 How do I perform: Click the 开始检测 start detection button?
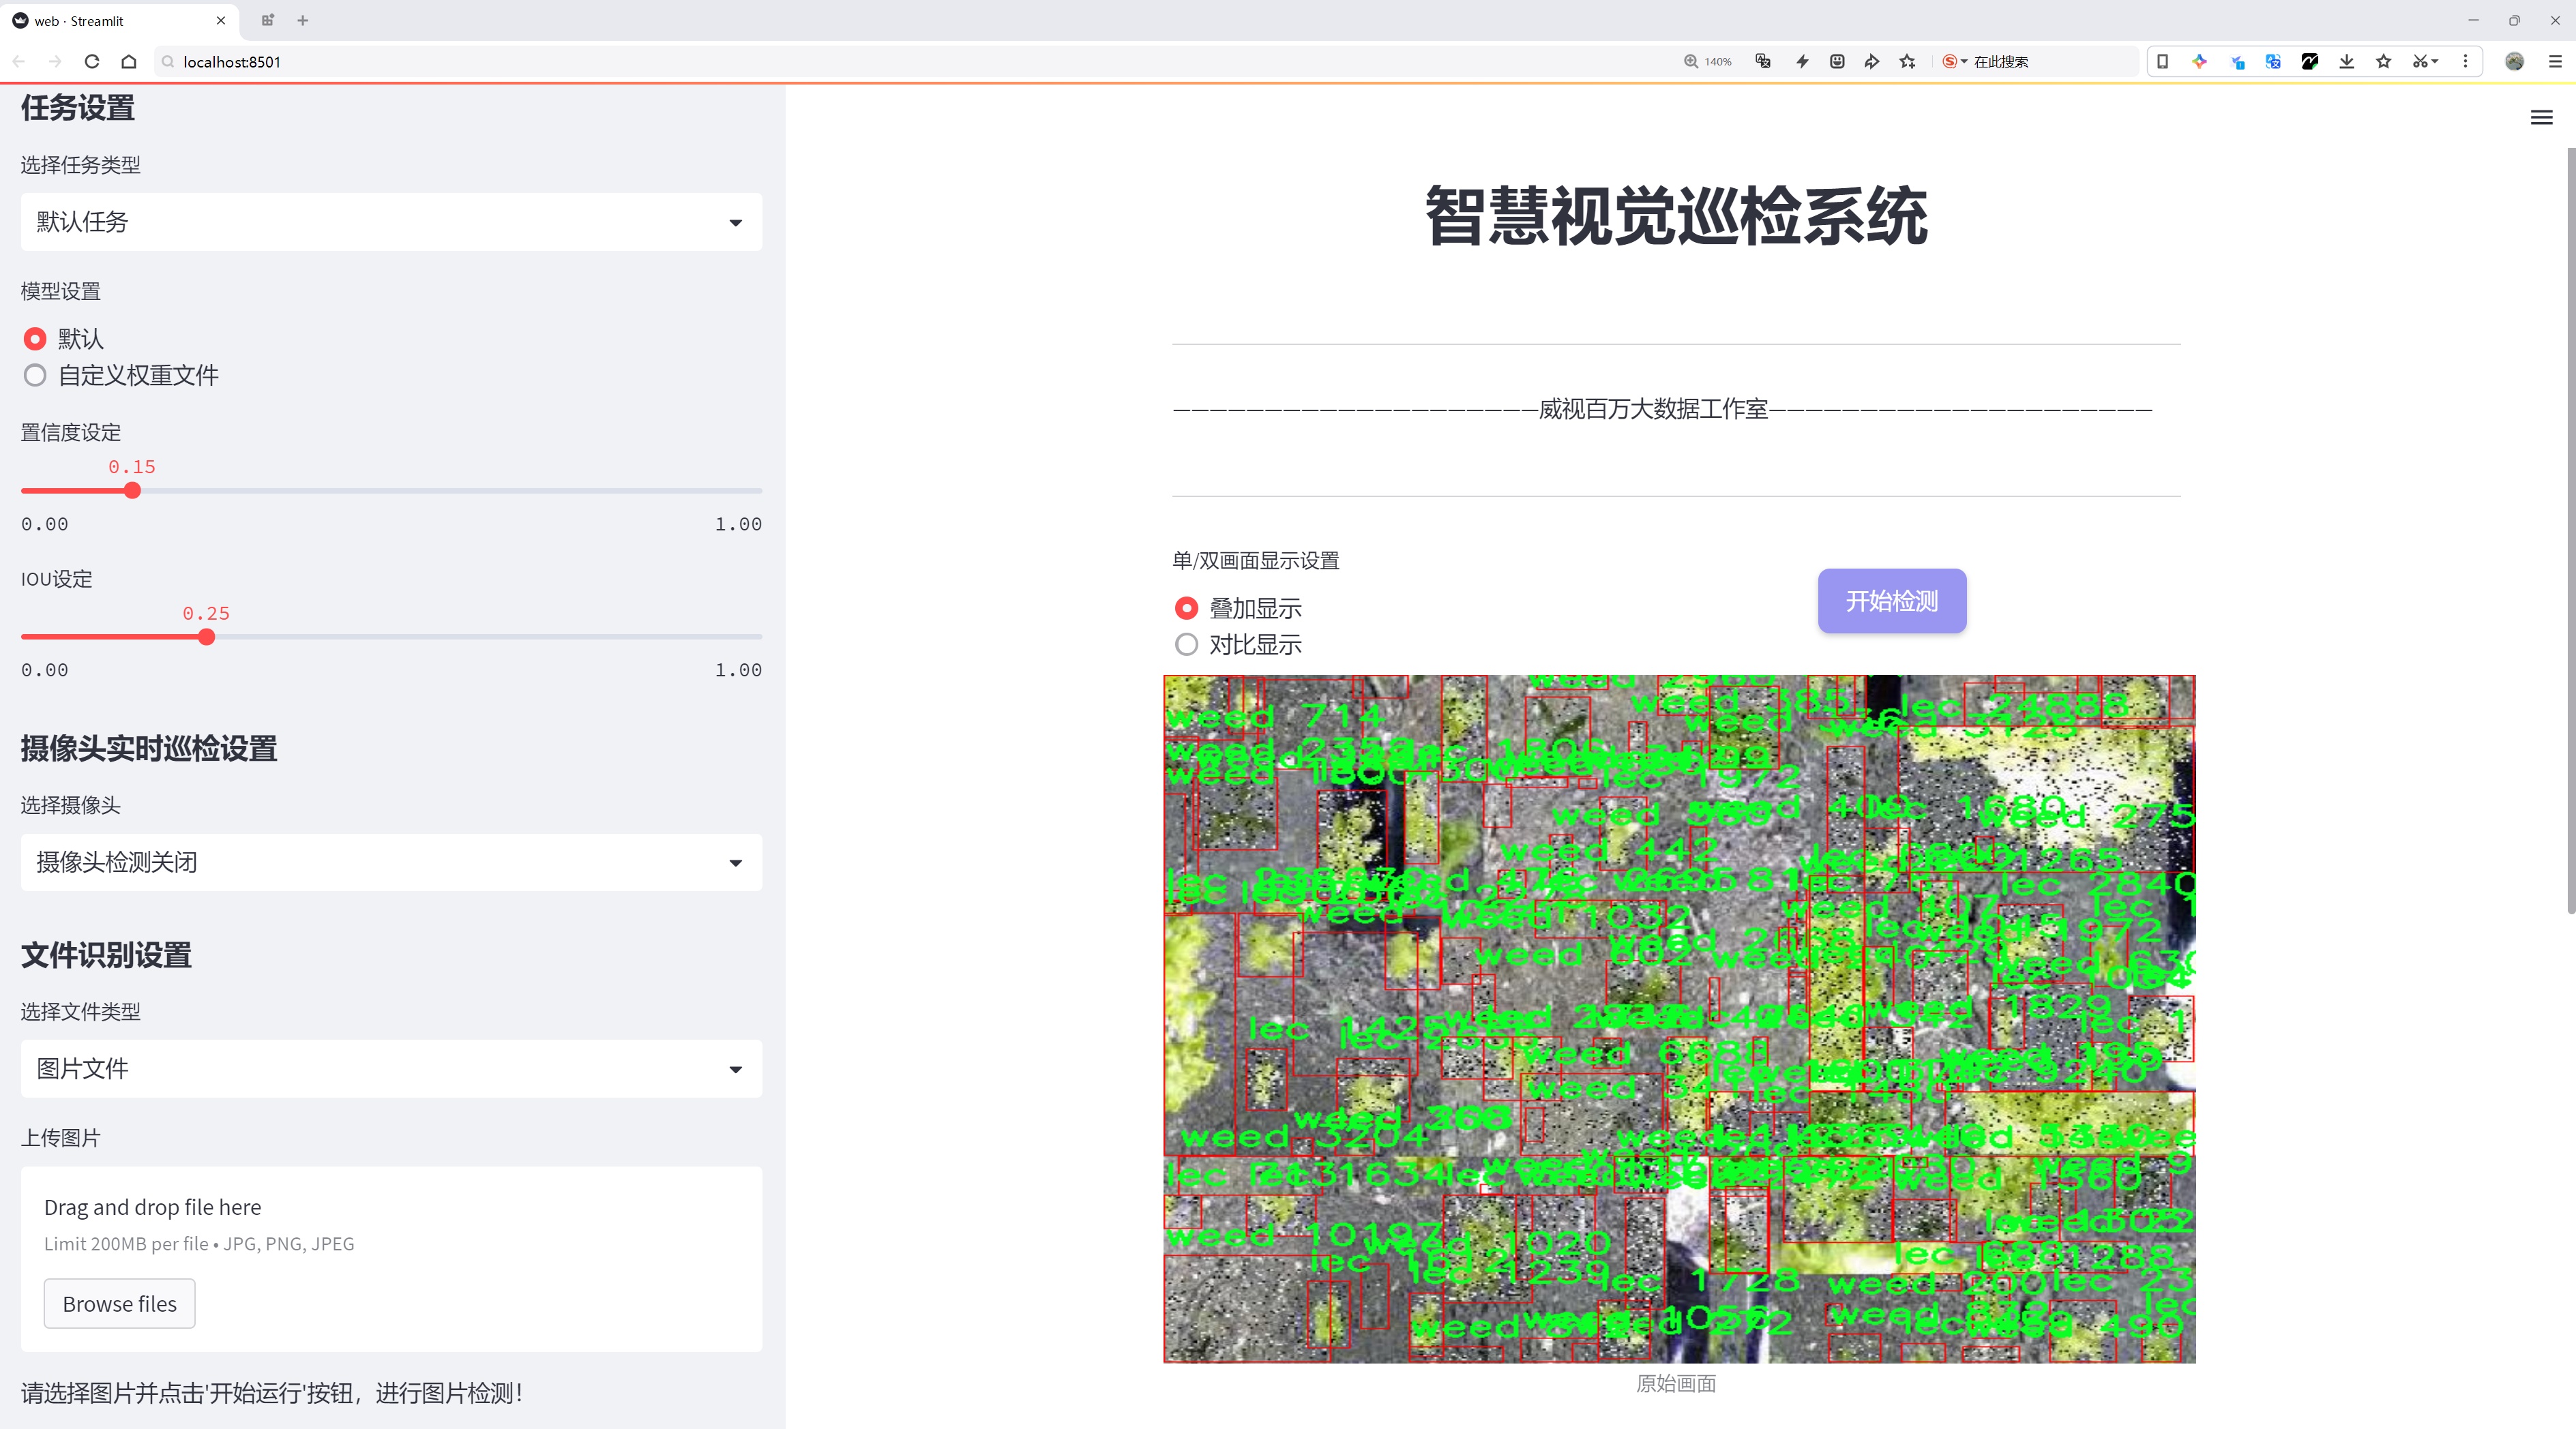point(1892,601)
